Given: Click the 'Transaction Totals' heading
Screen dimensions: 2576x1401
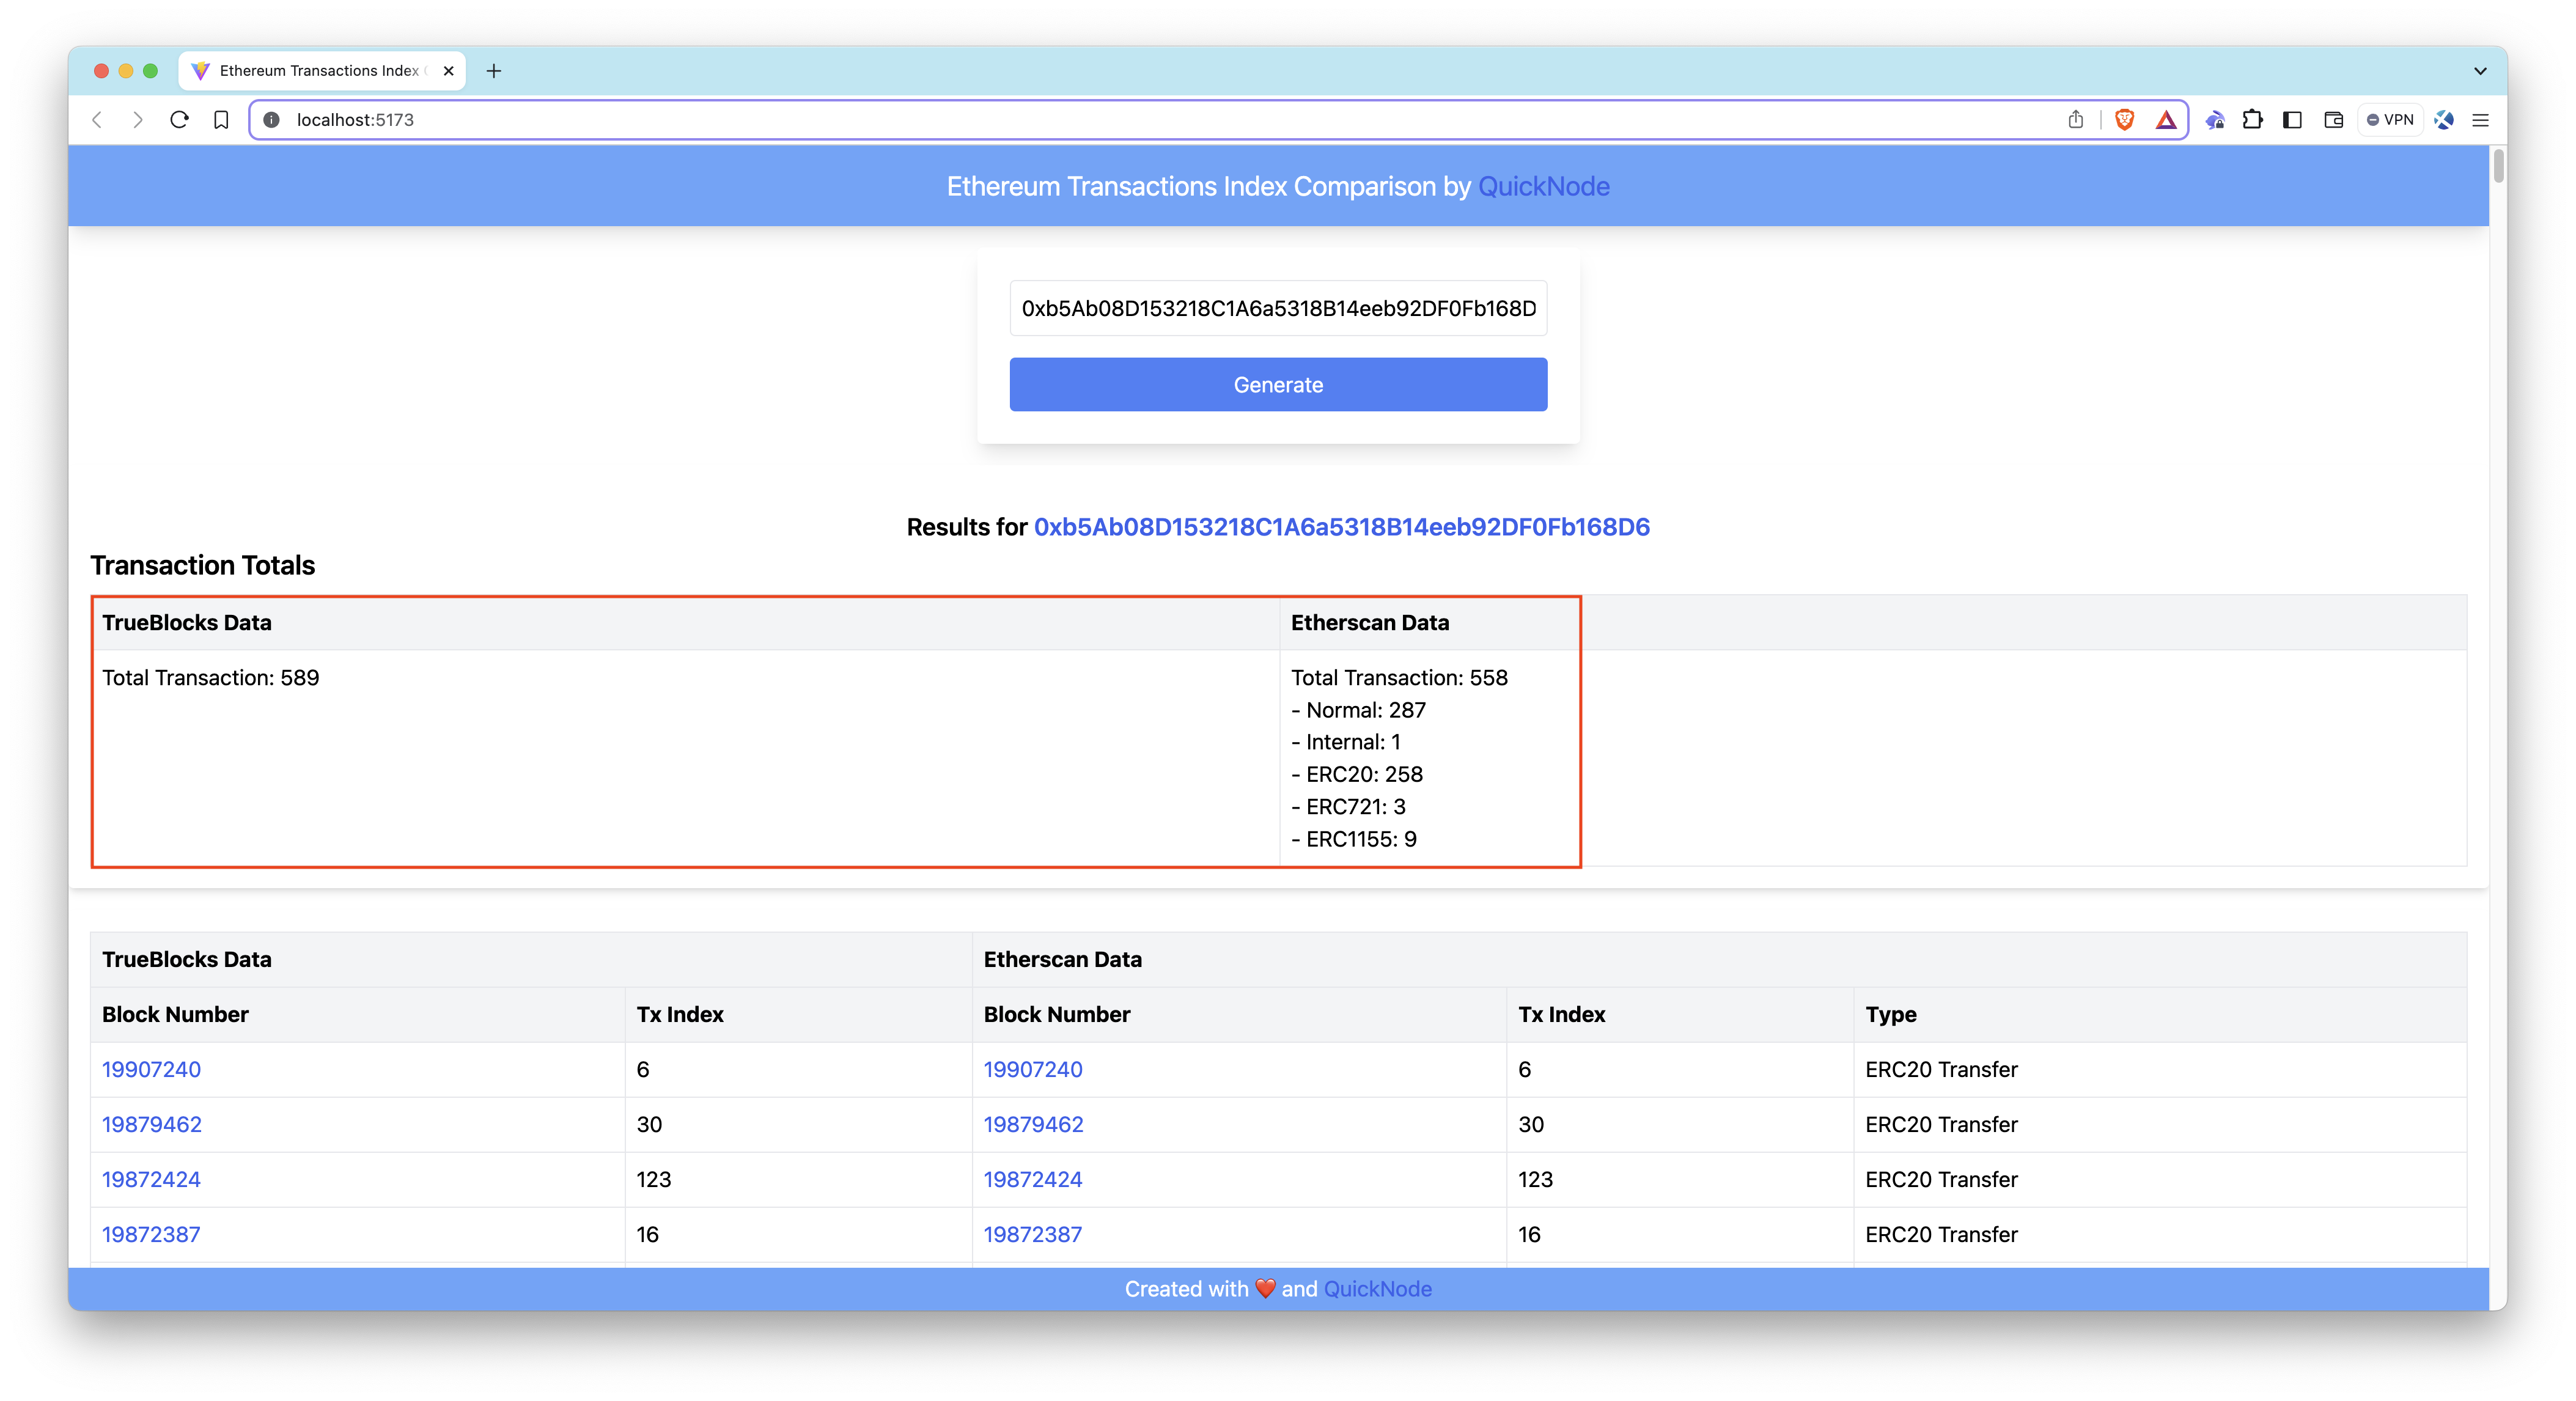Looking at the screenshot, I should click(202, 566).
